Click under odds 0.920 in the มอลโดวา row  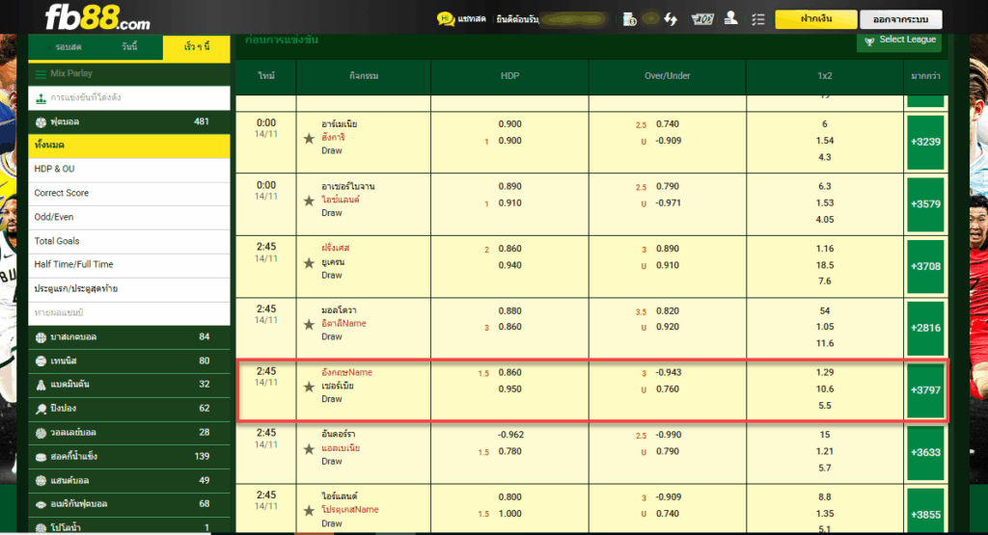[668, 328]
